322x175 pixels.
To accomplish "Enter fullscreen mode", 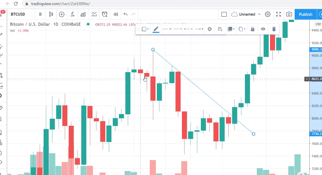I will [x=278, y=14].
